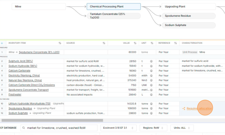Image resolution: width=225 pixels, height=135 pixels.
Task: Click source 'No associated impacts'
Action: (79, 94)
